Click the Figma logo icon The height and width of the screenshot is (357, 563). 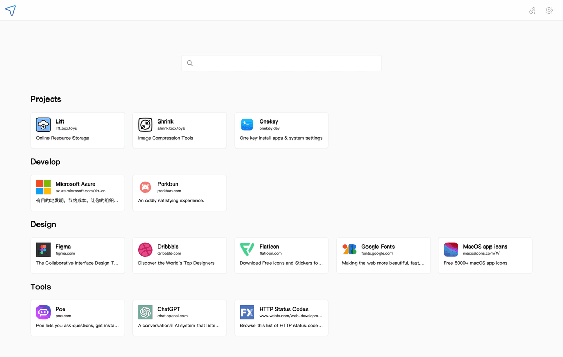(43, 250)
